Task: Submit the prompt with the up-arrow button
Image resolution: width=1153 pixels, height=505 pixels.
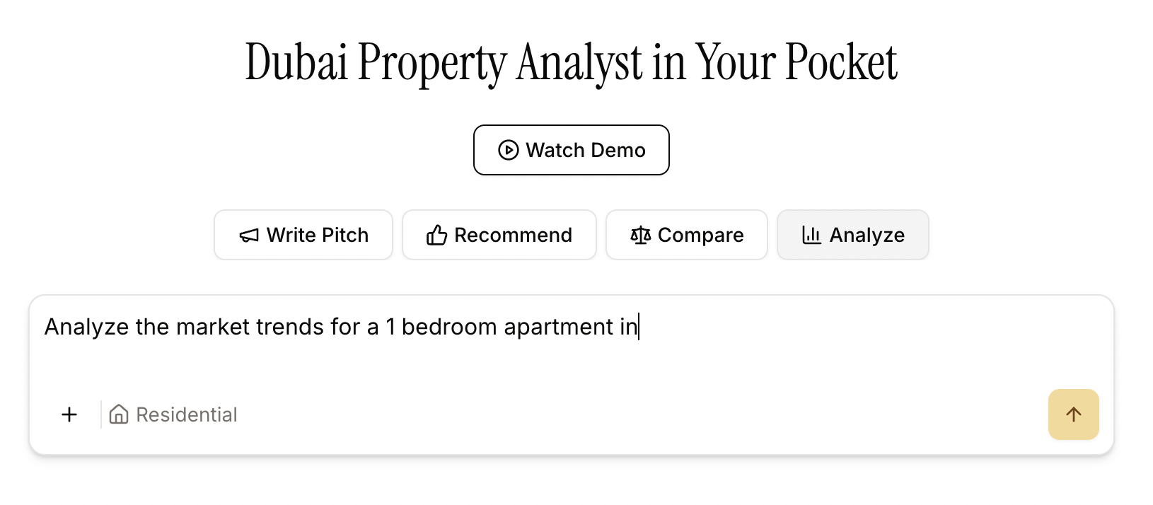Action: tap(1074, 414)
